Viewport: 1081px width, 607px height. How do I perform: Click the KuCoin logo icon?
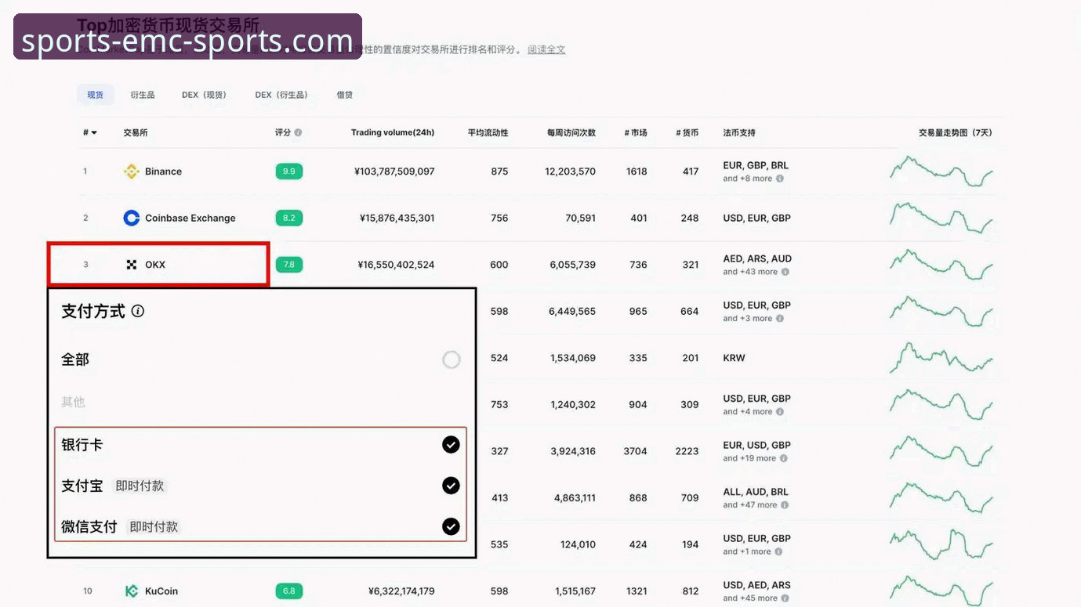point(132,591)
